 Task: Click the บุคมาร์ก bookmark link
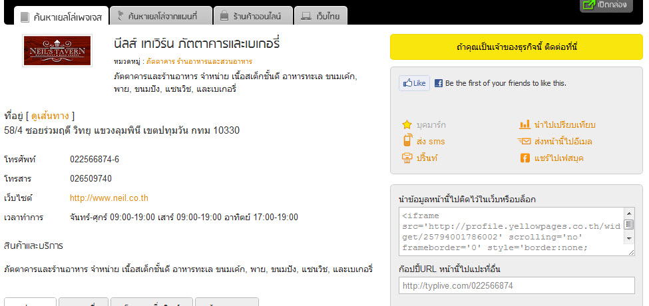click(x=431, y=125)
